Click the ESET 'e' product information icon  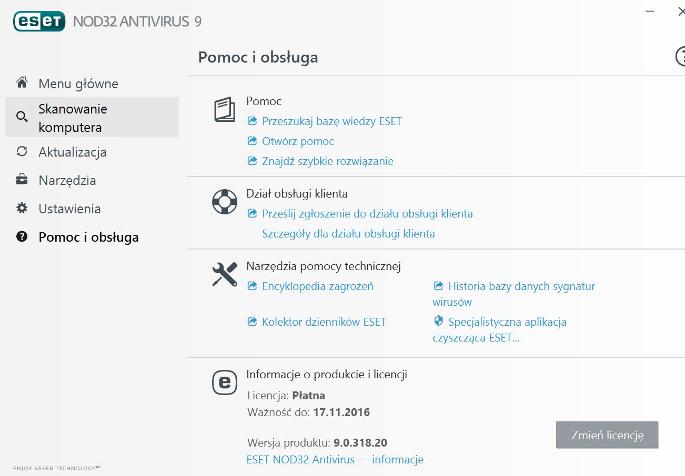point(225,382)
